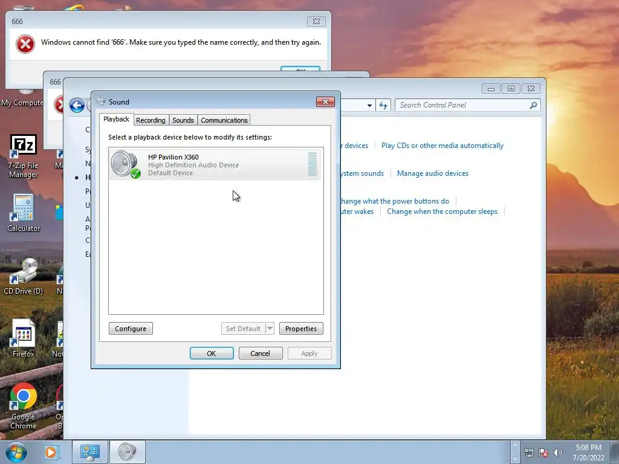Open Change when the computer sleeps
619x464 pixels.
tap(442, 211)
